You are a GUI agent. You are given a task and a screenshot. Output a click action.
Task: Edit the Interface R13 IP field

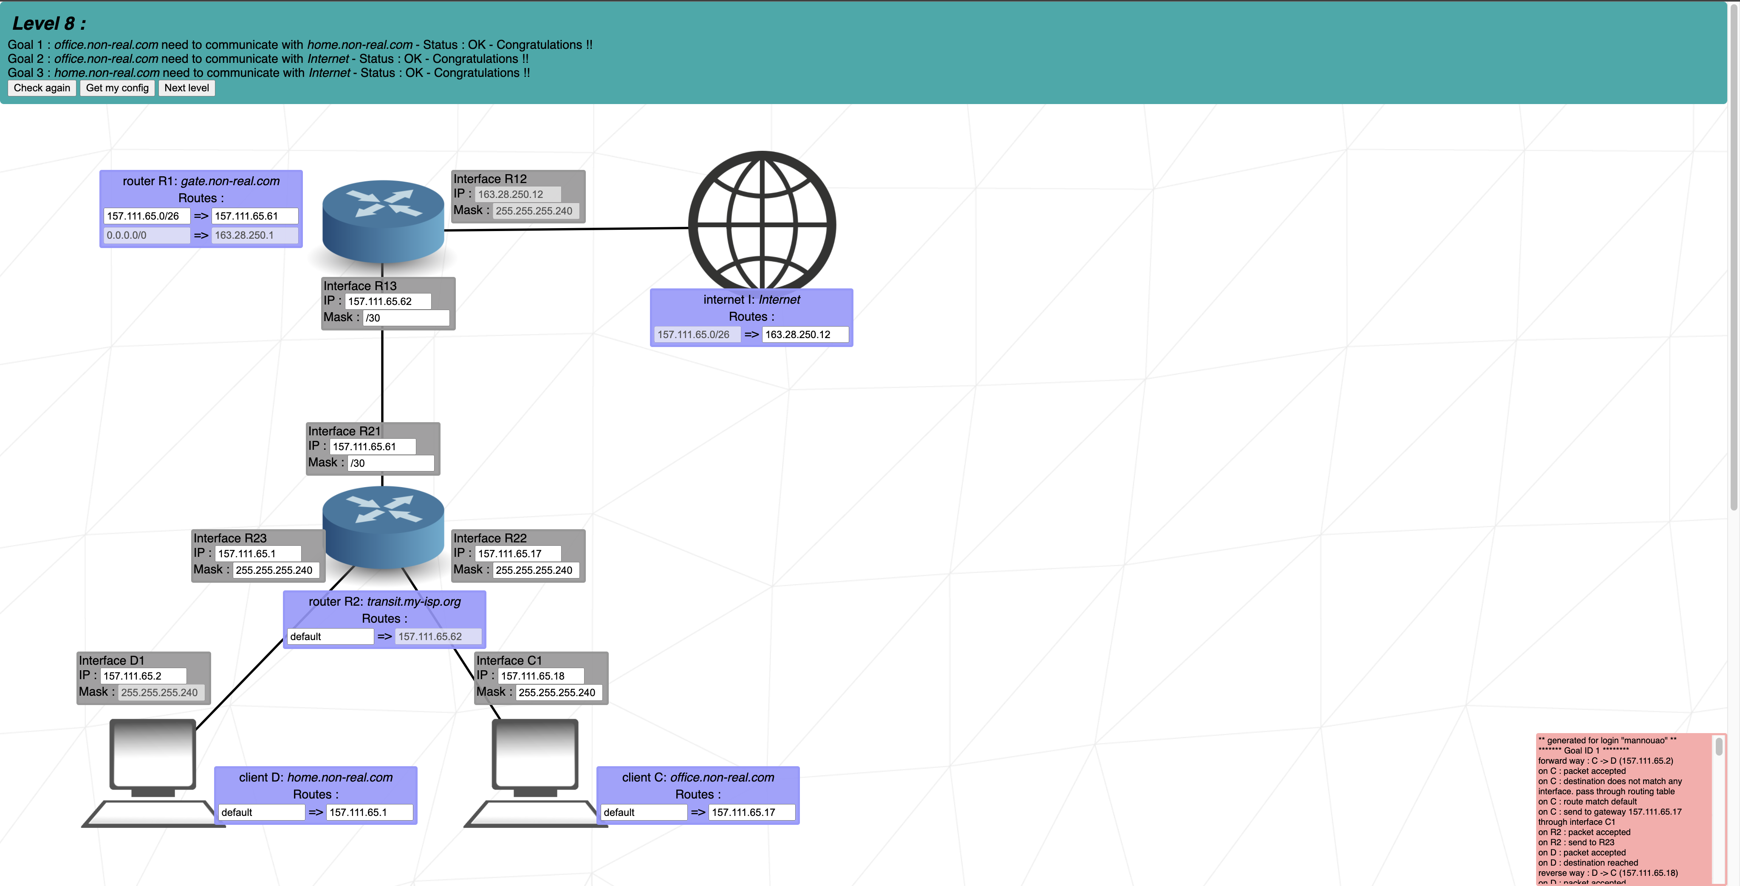[x=388, y=301]
